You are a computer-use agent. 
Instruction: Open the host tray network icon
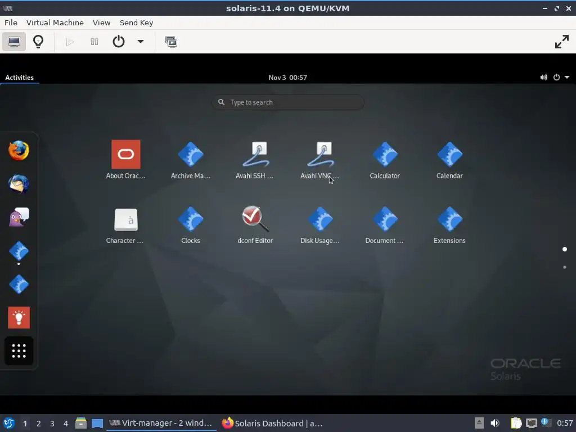(x=531, y=423)
